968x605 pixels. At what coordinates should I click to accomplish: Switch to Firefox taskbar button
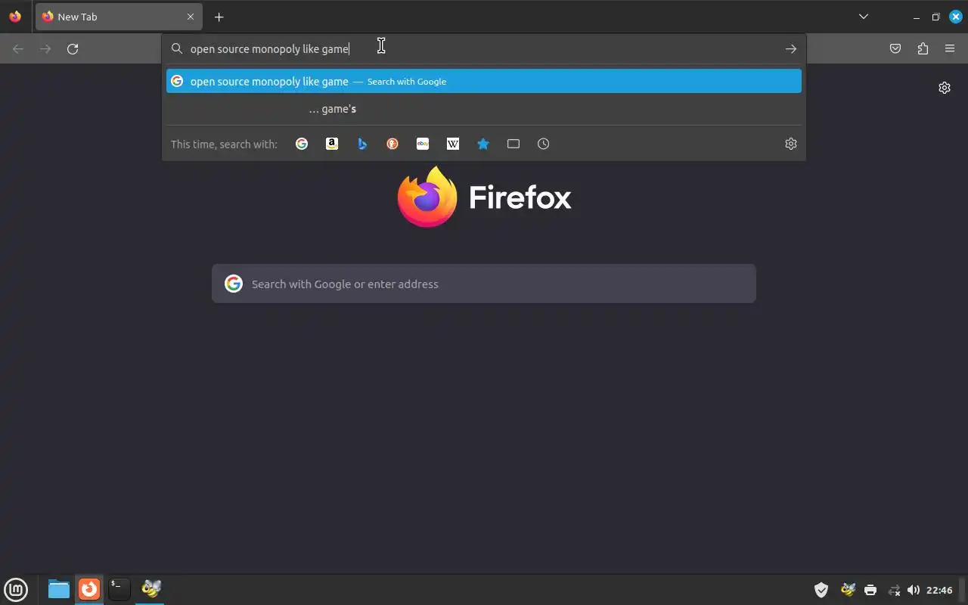[x=89, y=589]
